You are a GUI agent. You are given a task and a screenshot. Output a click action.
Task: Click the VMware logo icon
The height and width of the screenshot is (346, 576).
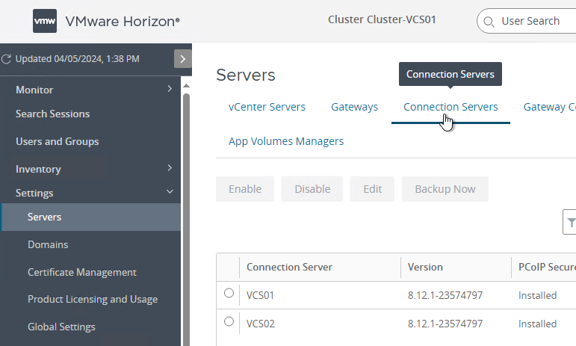[45, 22]
